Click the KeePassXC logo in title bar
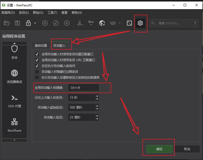Screen dimensions: 203x160 click(4, 5)
